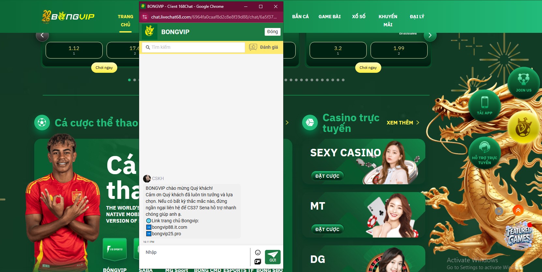The image size is (542, 272).
Task: Click ĐẶT CƯỢC on the MT card
Action: [328, 229]
